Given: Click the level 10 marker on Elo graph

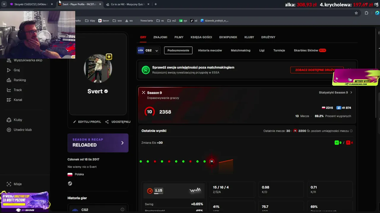Looking at the screenshot, I should click(212, 161).
